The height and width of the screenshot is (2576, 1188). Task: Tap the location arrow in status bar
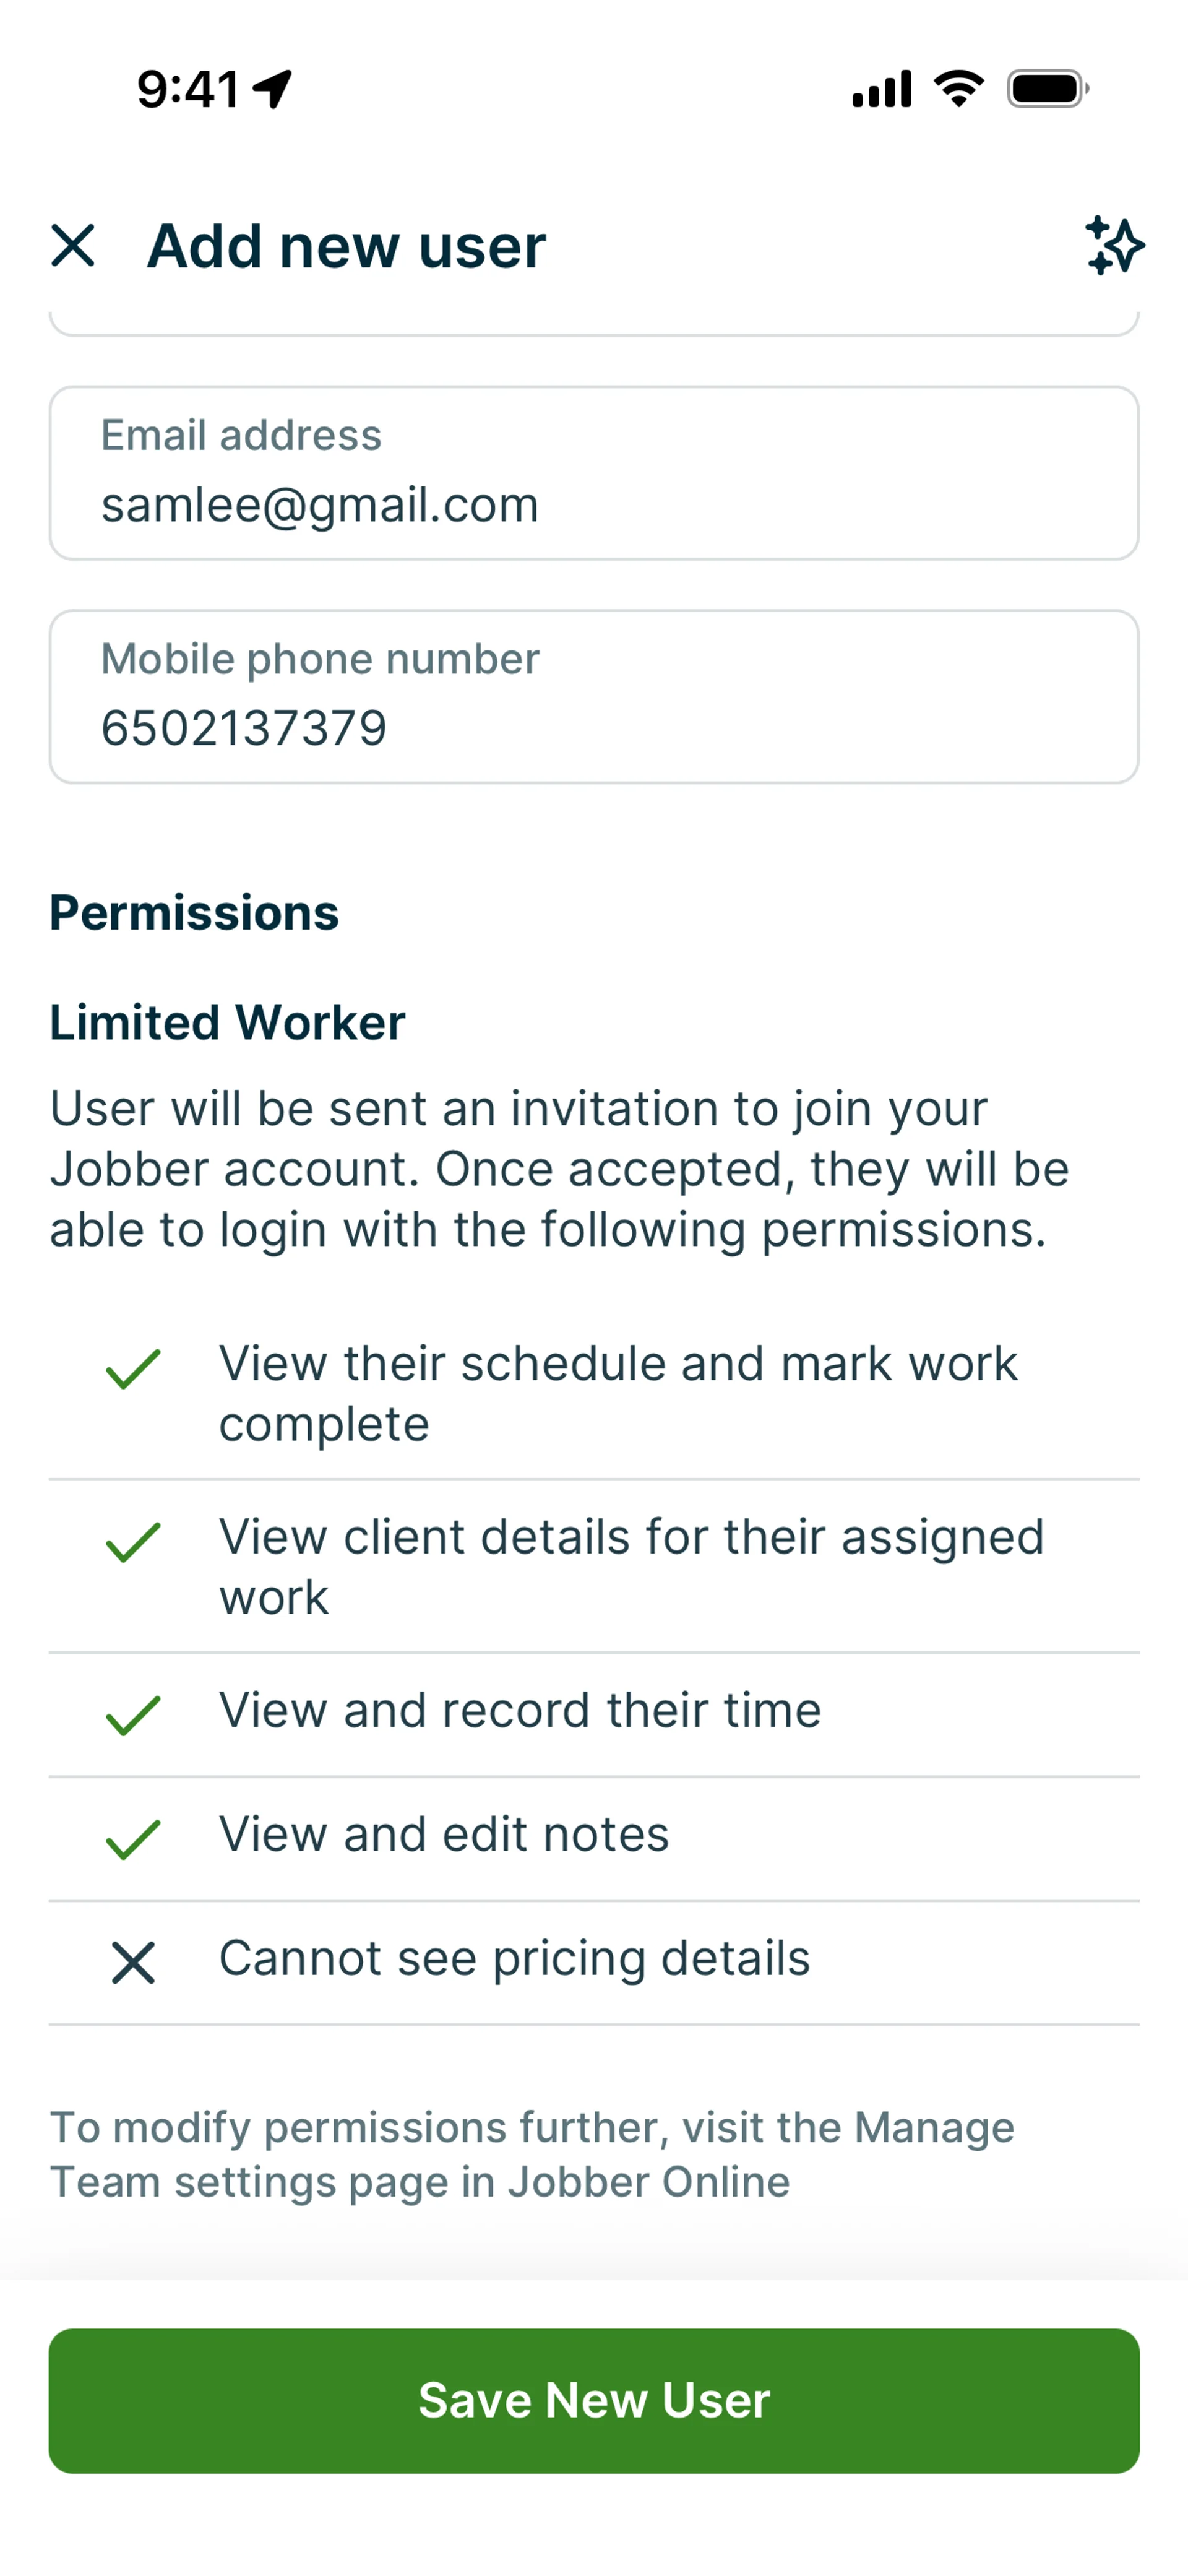pos(272,89)
